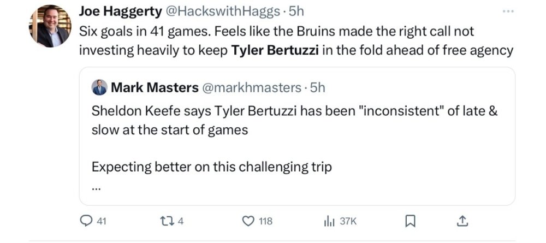Click the reply speech bubble icon
546x243 pixels.
(x=86, y=221)
